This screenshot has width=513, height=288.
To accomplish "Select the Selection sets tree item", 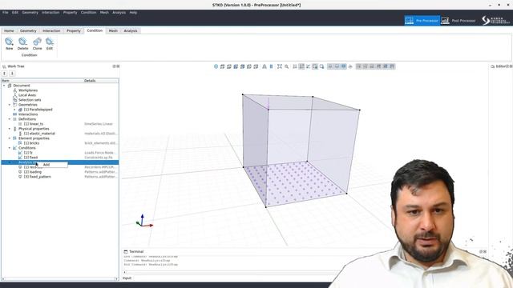I will tap(30, 100).
